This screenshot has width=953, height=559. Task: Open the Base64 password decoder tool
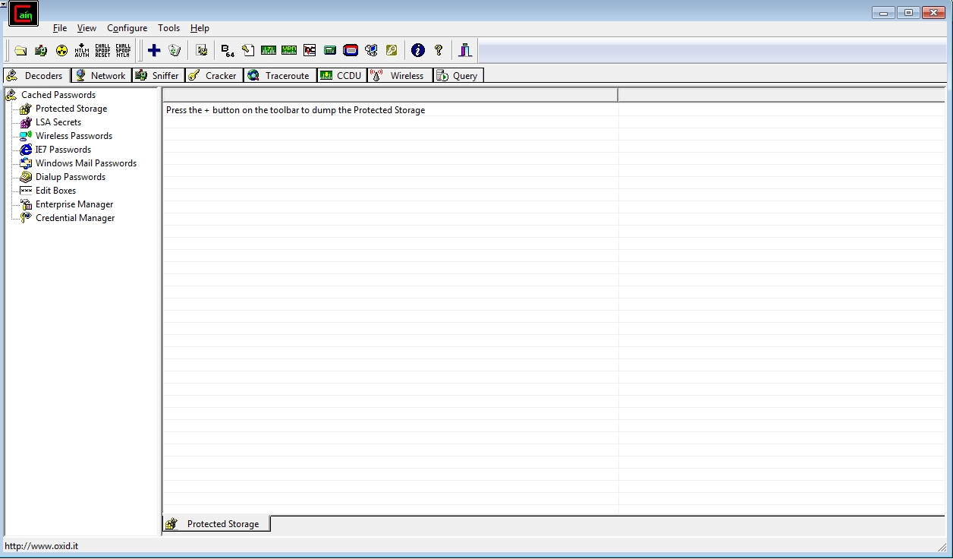tap(227, 50)
